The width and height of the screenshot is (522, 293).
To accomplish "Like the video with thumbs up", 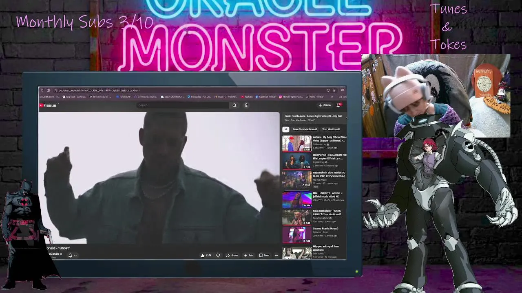I will 206,256.
